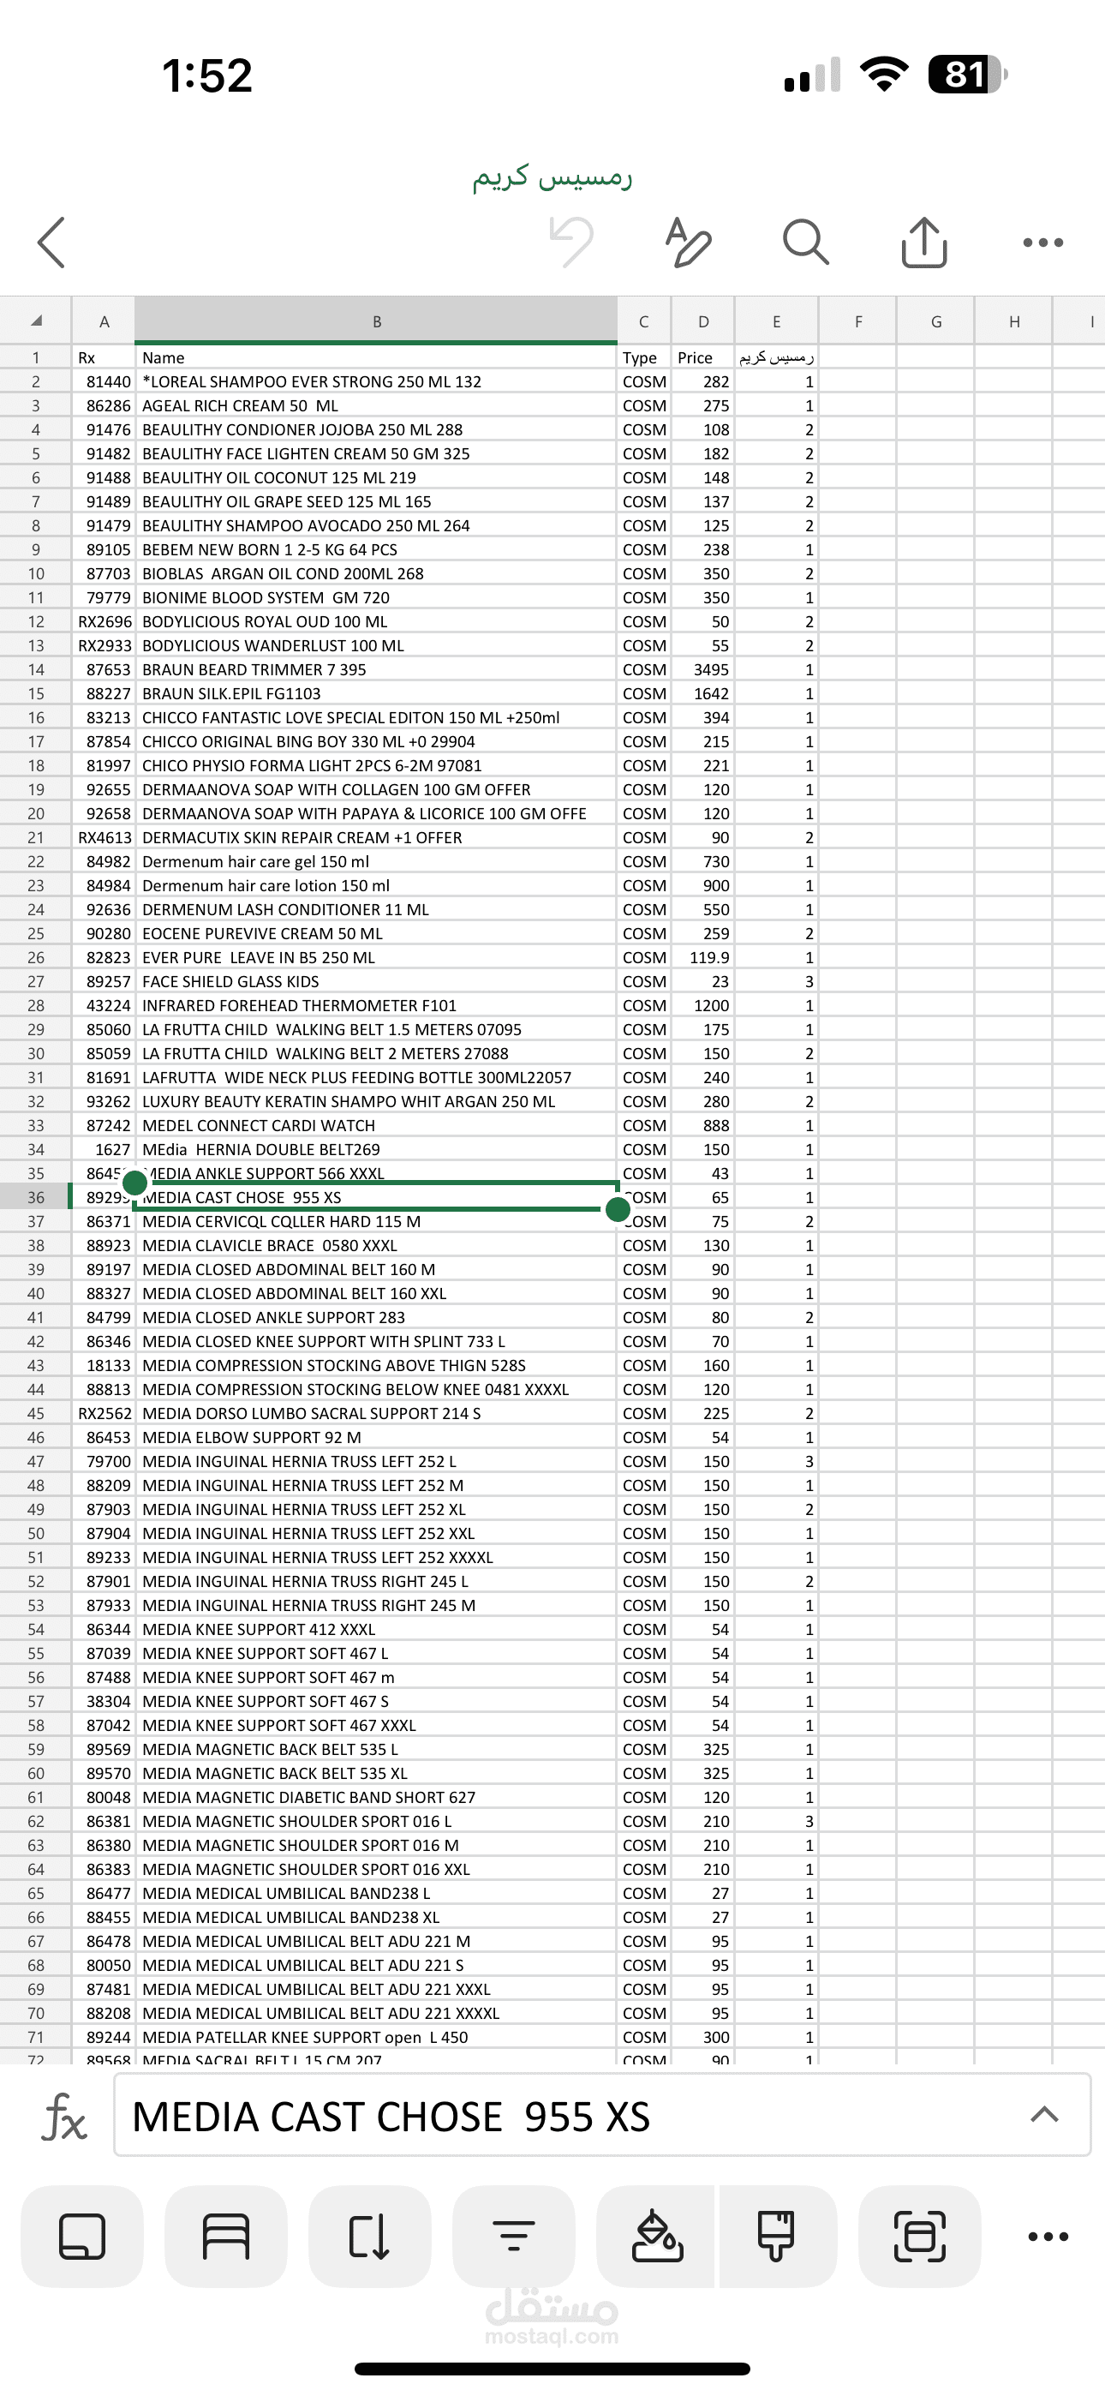The image size is (1105, 2396).
Task: Select cell 'MEDIA ELBOW SUPPORT 92 M'
Action: [377, 1437]
